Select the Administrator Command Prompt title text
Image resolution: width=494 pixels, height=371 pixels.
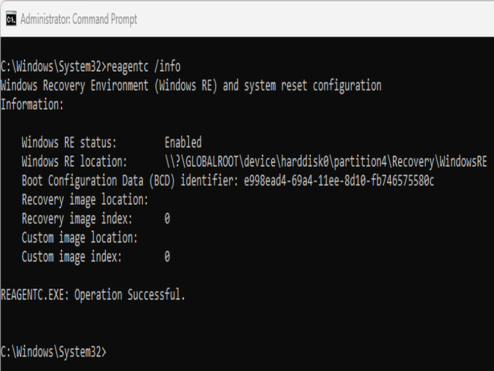pyautogui.click(x=78, y=20)
